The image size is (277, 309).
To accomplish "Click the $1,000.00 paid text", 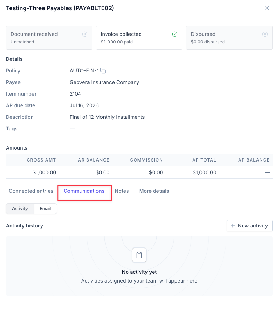I will click(117, 42).
